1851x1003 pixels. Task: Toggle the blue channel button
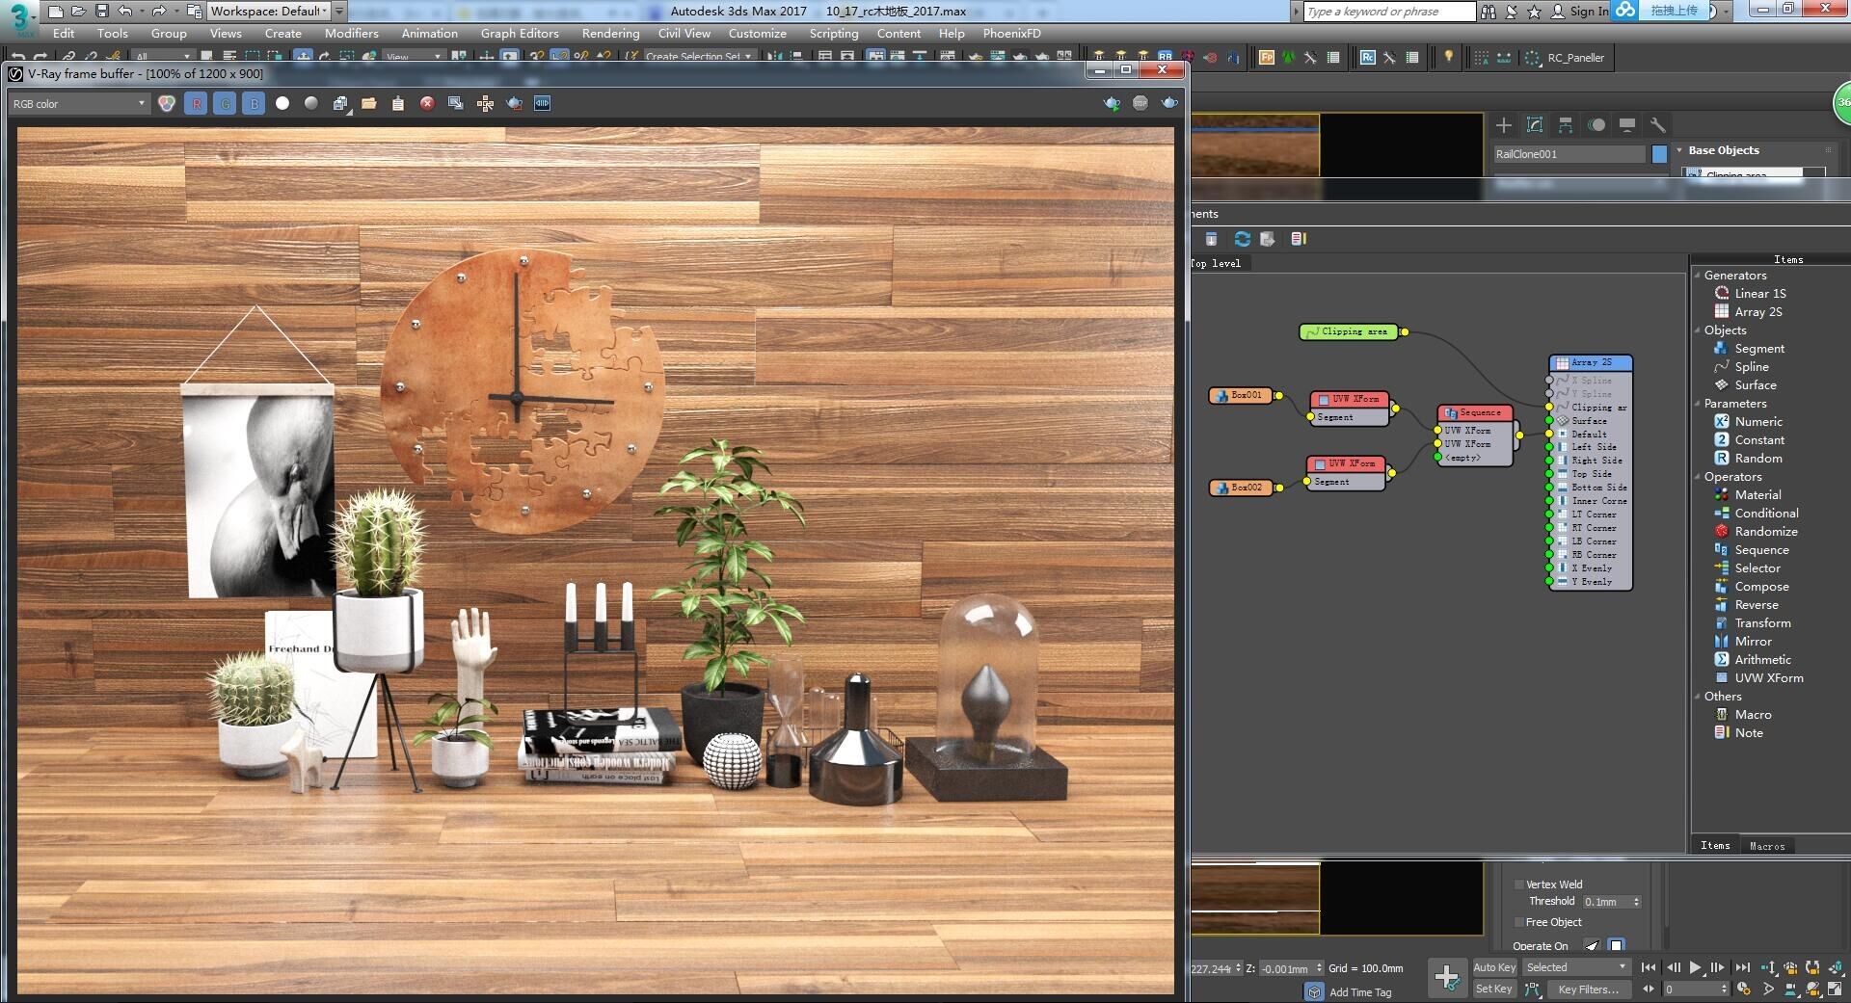(x=254, y=103)
